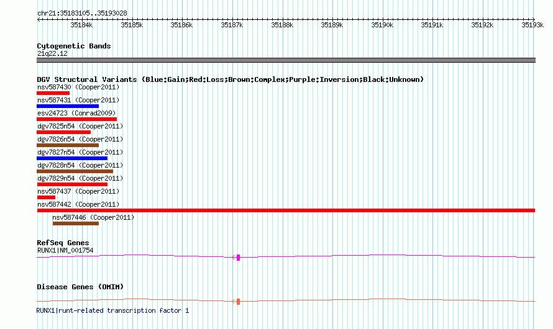Click the 35192k ruler position
This screenshot has width=553, height=329.
[x=482, y=25]
